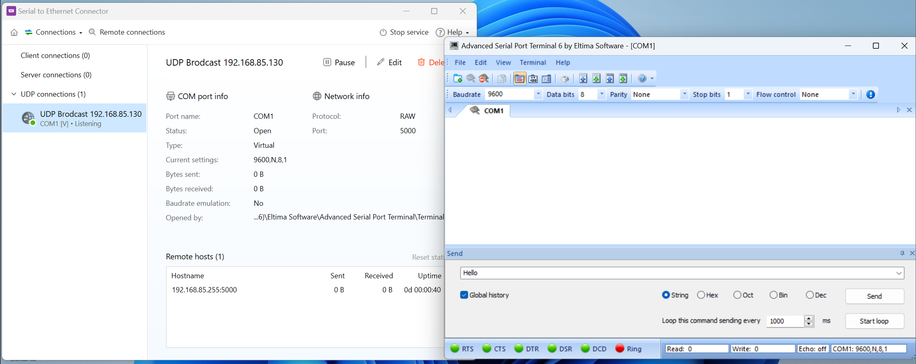The width and height of the screenshot is (916, 364).
Task: Click the disconnect port icon with red minus
Action: pos(484,79)
